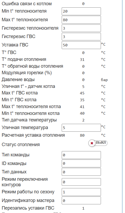Click the Тип команды input field
125x213 pixels.
pos(81,155)
